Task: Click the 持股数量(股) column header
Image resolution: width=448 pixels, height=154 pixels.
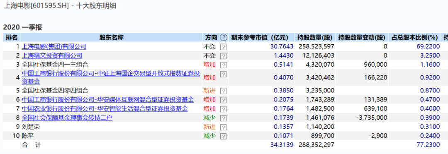Action: click(x=315, y=37)
